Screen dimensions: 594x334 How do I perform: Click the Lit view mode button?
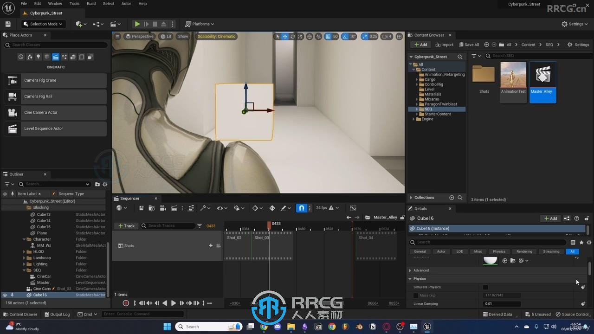click(166, 37)
